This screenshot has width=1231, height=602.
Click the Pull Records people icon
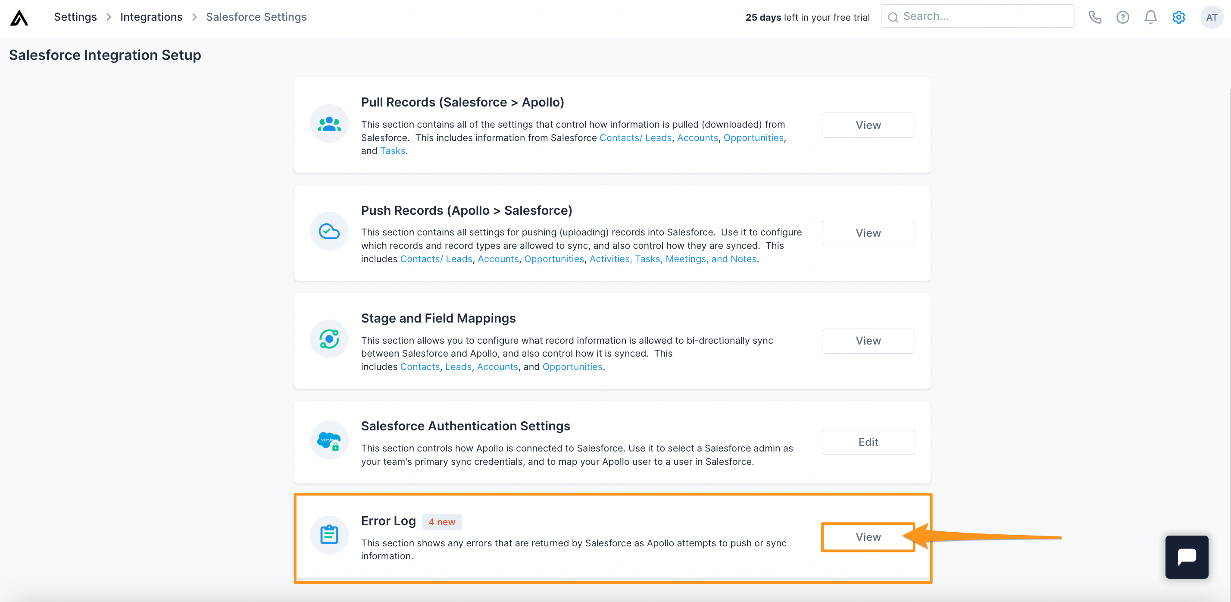pyautogui.click(x=329, y=123)
